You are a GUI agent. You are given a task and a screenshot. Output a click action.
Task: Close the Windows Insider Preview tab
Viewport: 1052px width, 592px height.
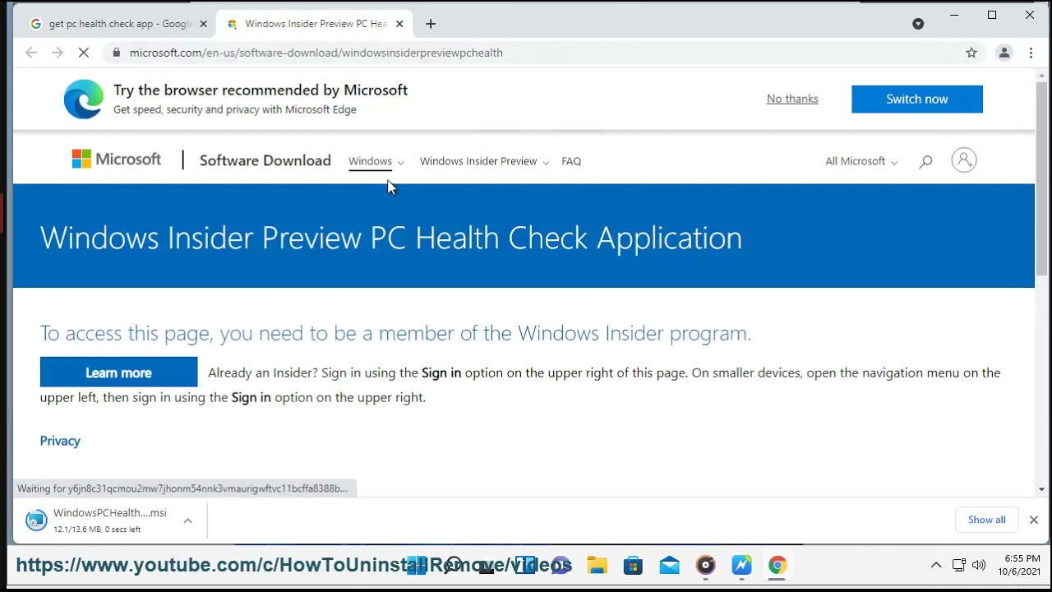click(399, 24)
